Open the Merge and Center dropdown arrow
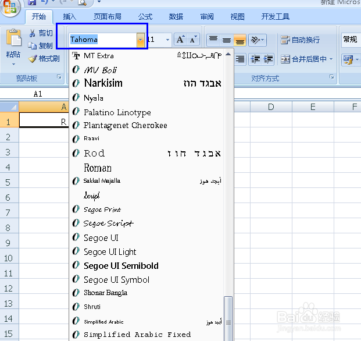The image size is (361, 341). pyautogui.click(x=331, y=59)
